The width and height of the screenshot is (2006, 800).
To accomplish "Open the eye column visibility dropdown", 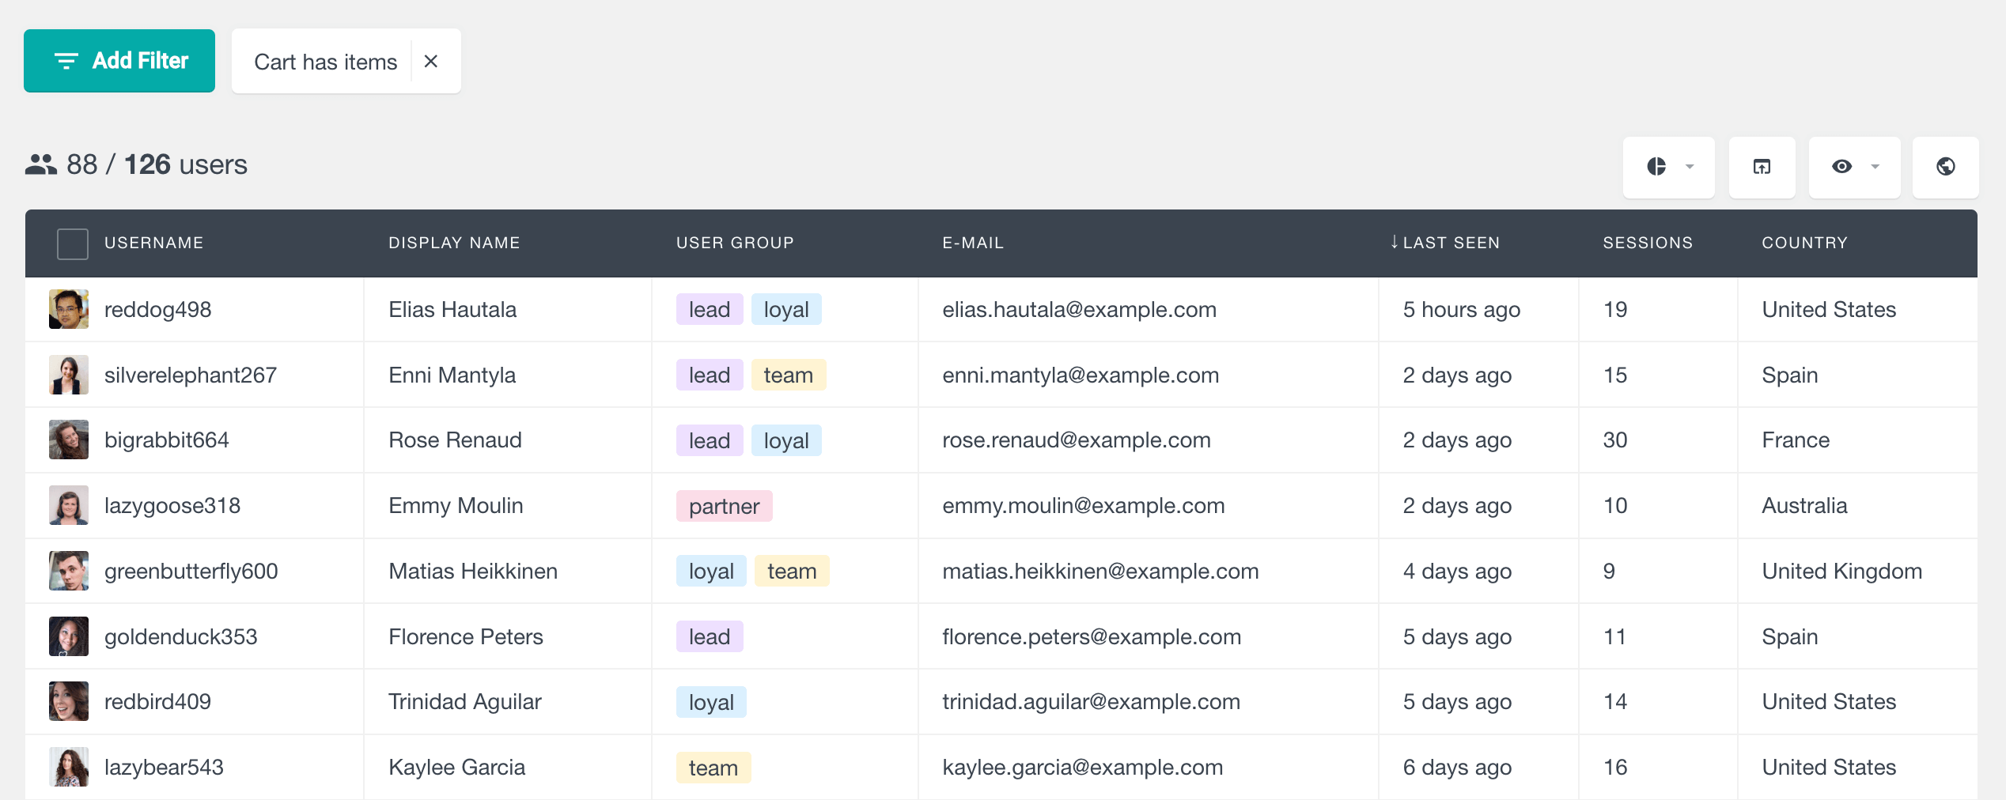I will click(1853, 167).
